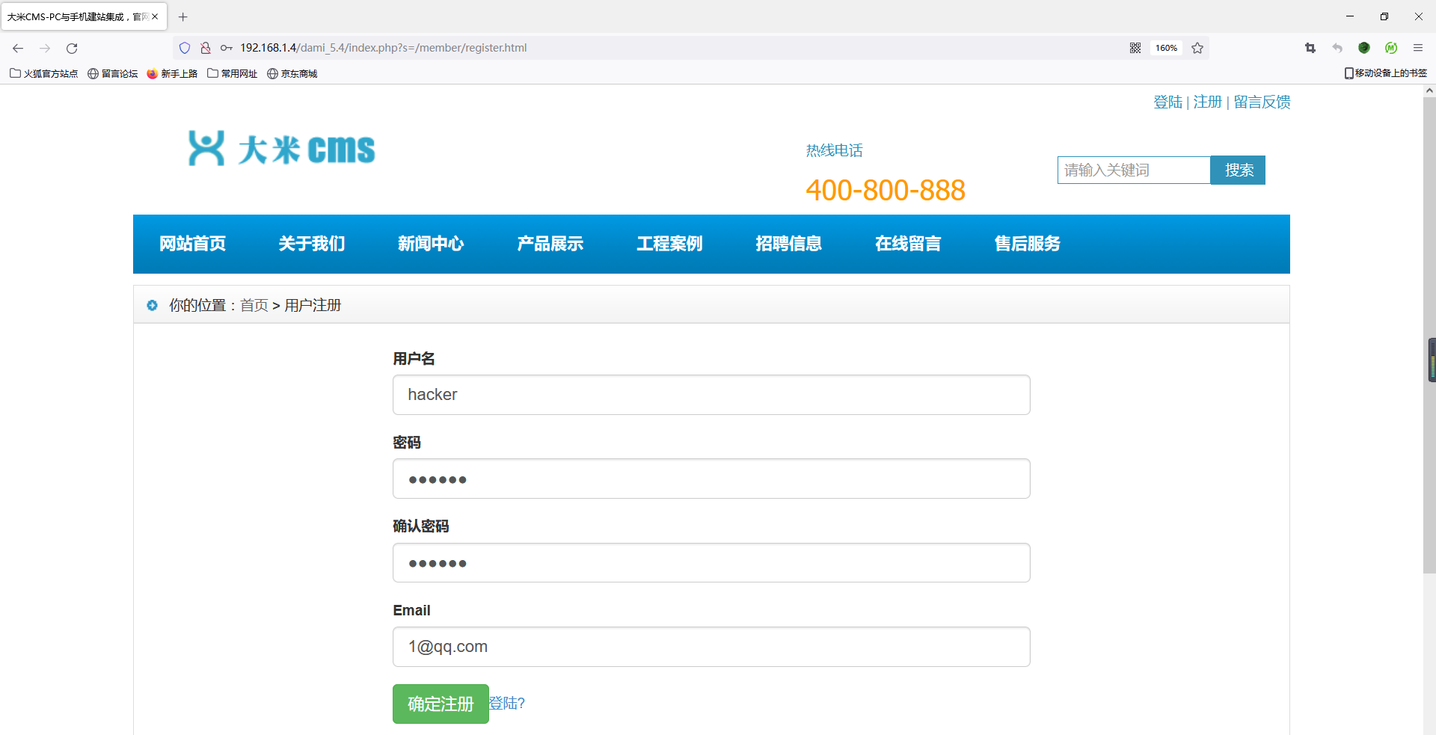Click the back navigation arrow
The width and height of the screenshot is (1436, 735).
pyautogui.click(x=17, y=48)
